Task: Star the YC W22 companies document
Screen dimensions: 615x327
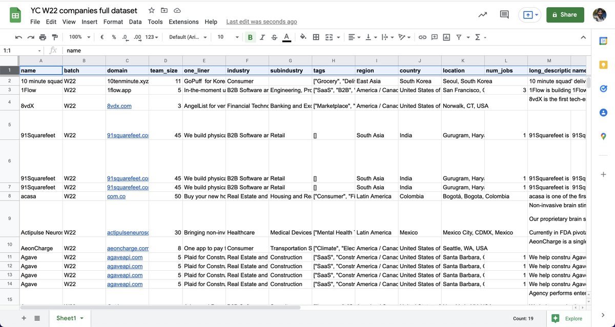Action: click(151, 10)
